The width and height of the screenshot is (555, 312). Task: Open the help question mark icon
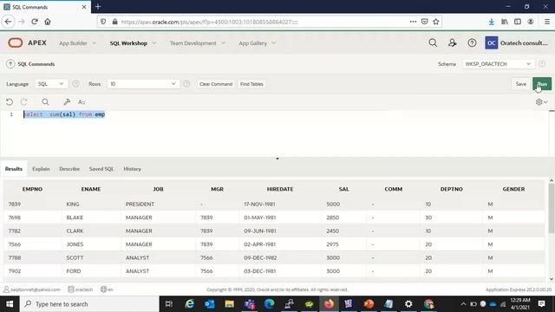(x=472, y=42)
